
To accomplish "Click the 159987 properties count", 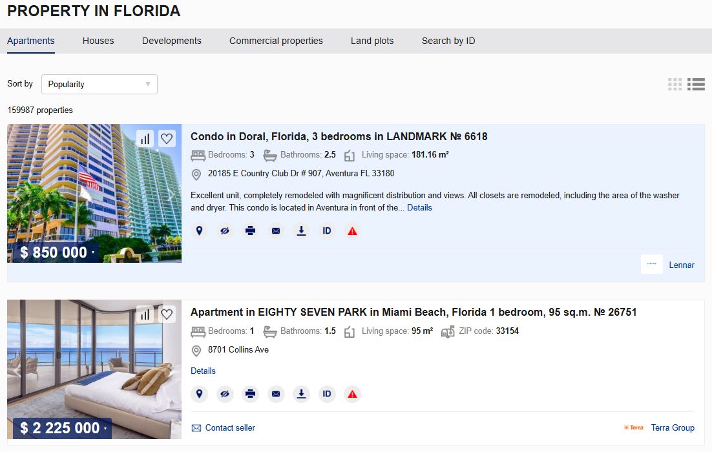I will coord(40,110).
